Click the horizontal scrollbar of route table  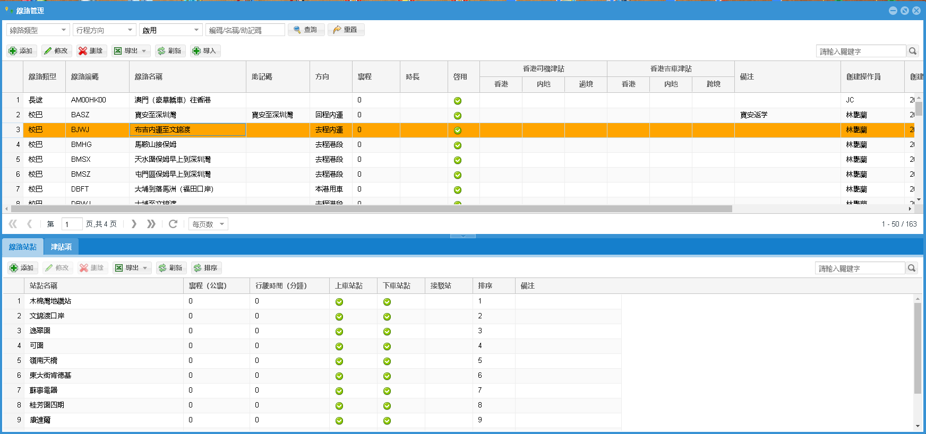coord(372,209)
